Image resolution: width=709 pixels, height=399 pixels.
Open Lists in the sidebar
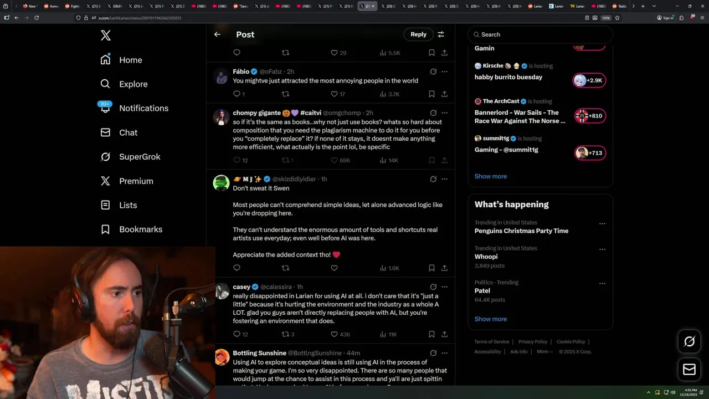119,205
